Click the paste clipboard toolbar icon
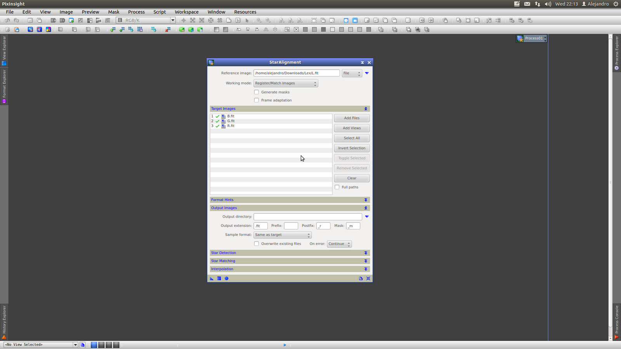The image size is (621, 349). point(17,29)
